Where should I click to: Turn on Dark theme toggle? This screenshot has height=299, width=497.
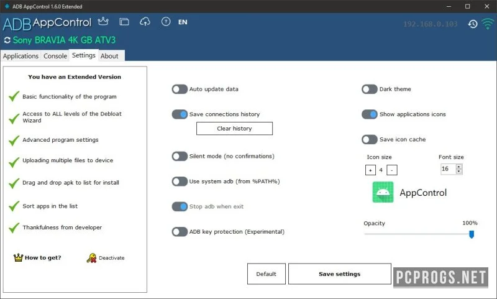[x=369, y=89]
